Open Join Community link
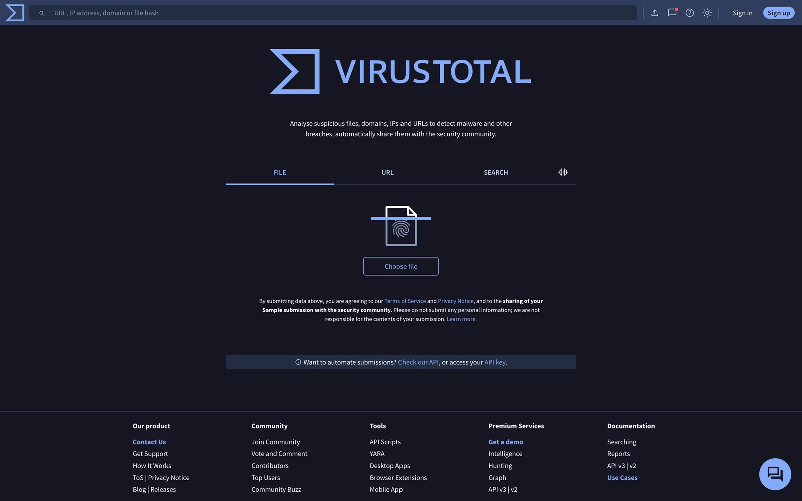 pos(276,442)
